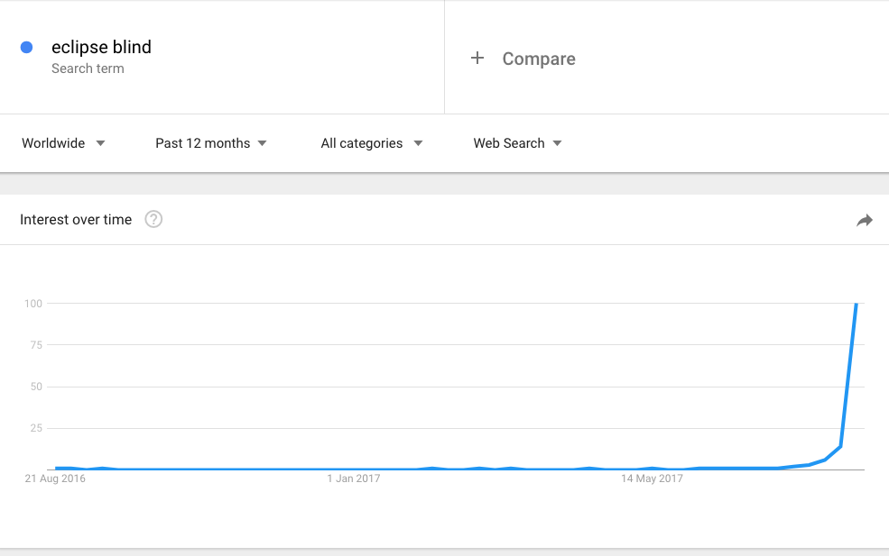This screenshot has height=556, width=889.
Task: Select the 14 May 2017 axis label
Action: coord(652,479)
